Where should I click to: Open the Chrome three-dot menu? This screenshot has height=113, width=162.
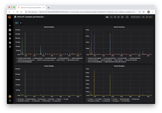152,12
